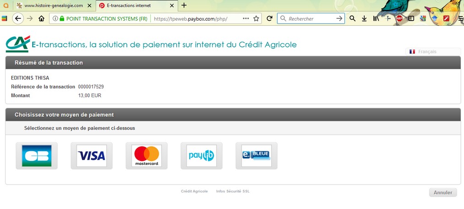
Task: Open the downloads panel
Action: pyautogui.click(x=364, y=18)
